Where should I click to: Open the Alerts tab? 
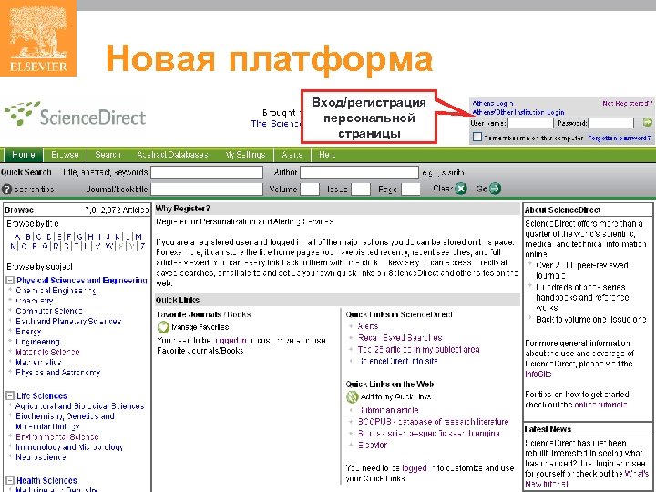[x=292, y=154]
